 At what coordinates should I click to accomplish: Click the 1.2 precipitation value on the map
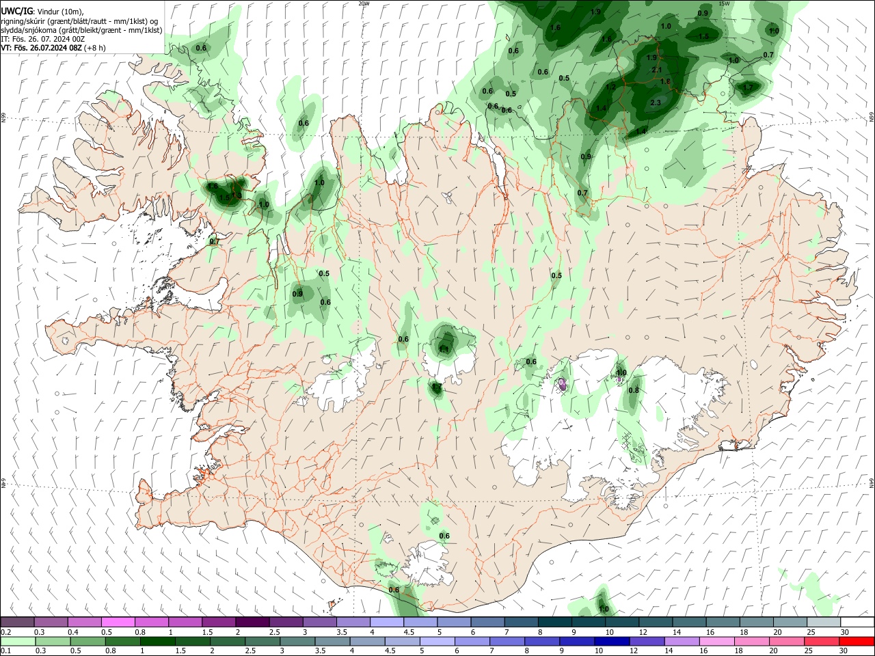point(610,87)
